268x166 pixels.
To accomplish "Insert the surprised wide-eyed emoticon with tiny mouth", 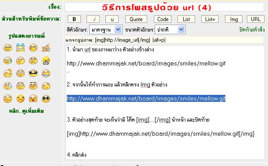I will [20, 73].
